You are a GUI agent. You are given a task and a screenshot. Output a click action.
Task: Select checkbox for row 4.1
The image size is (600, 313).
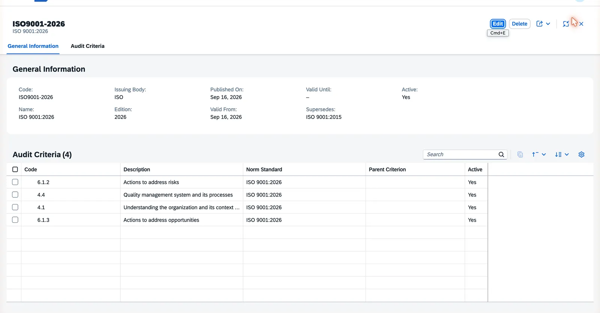tap(15, 207)
